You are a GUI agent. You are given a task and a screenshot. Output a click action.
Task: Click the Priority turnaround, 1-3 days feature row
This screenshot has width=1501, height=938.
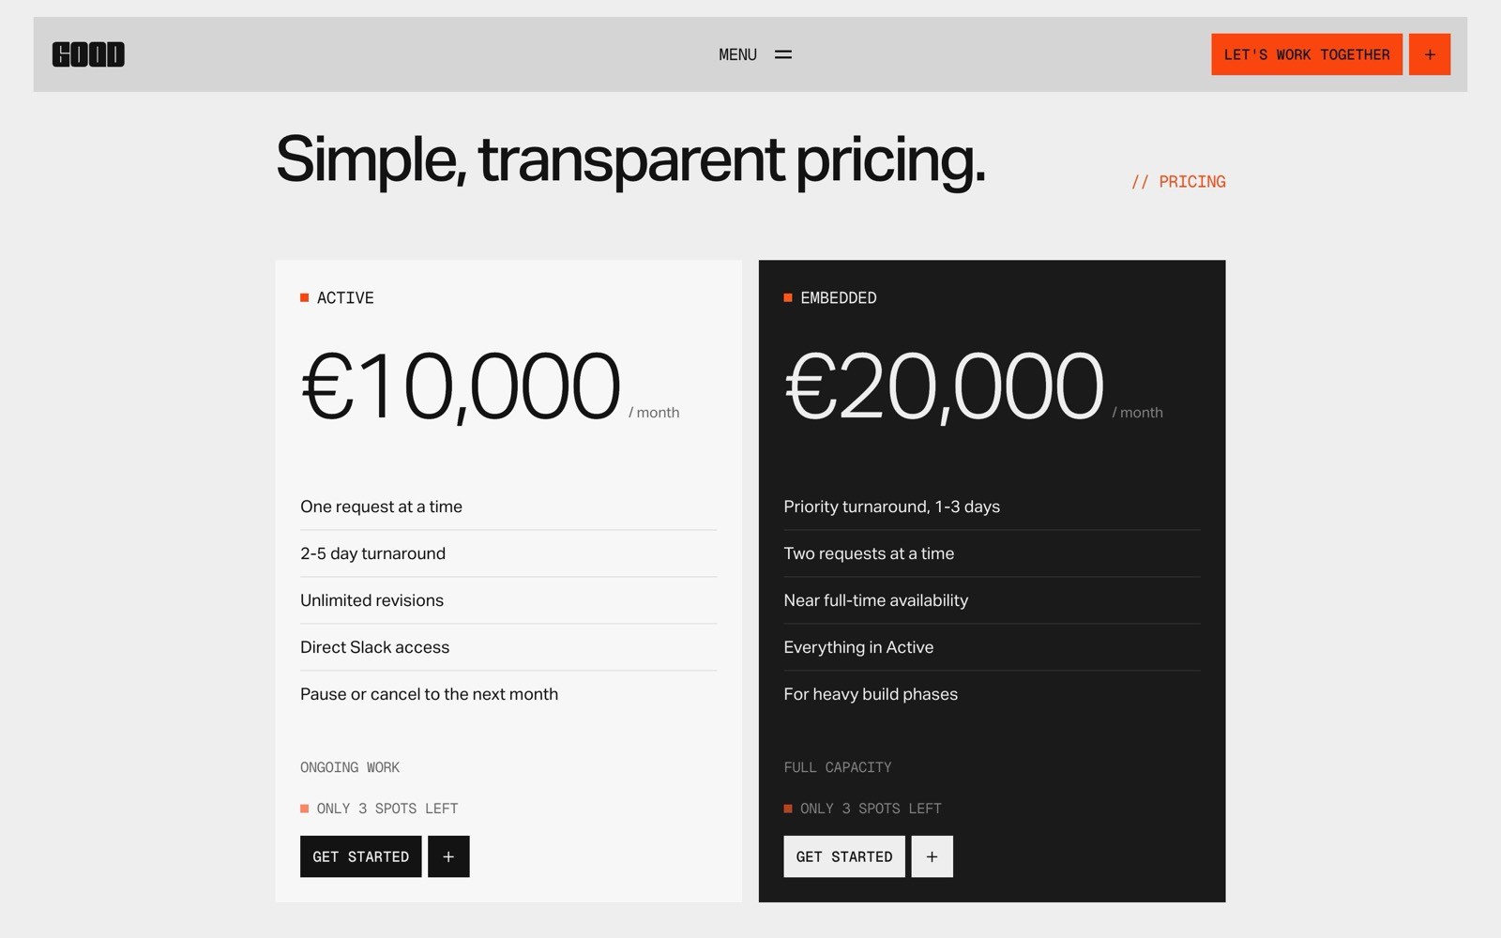(x=891, y=507)
